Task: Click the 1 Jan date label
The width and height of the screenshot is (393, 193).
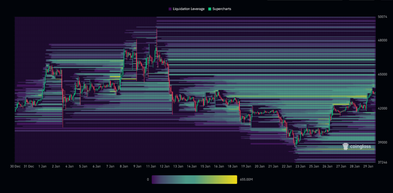Action: pos(42,166)
